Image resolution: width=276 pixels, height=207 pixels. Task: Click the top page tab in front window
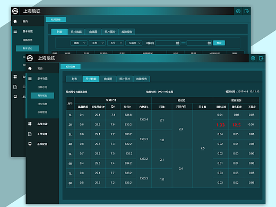click(71, 67)
